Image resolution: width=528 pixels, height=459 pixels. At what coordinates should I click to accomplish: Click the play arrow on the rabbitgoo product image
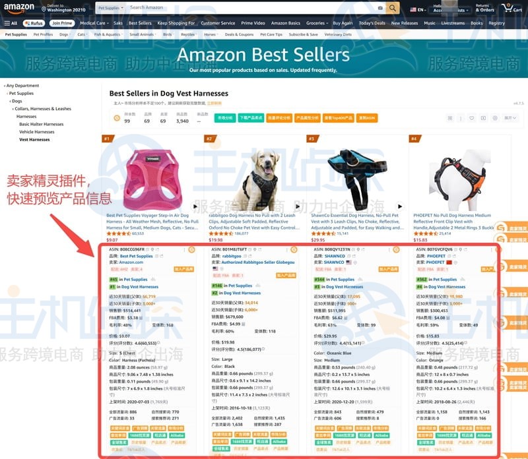tap(298, 206)
